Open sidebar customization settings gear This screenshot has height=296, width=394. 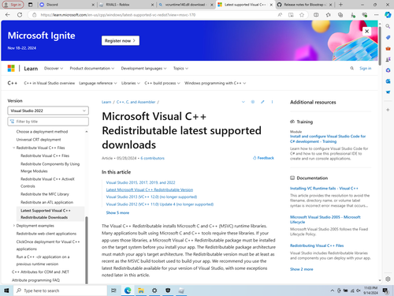point(388,279)
